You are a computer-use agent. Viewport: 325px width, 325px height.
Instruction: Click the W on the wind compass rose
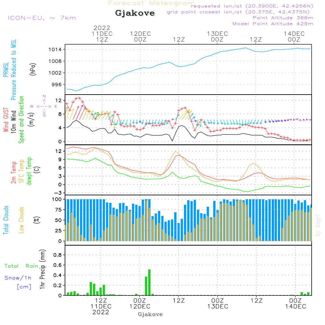tap(32, 107)
